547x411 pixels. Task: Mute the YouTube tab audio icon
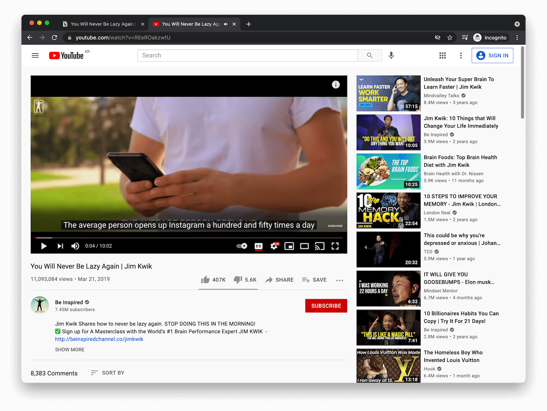click(x=226, y=24)
